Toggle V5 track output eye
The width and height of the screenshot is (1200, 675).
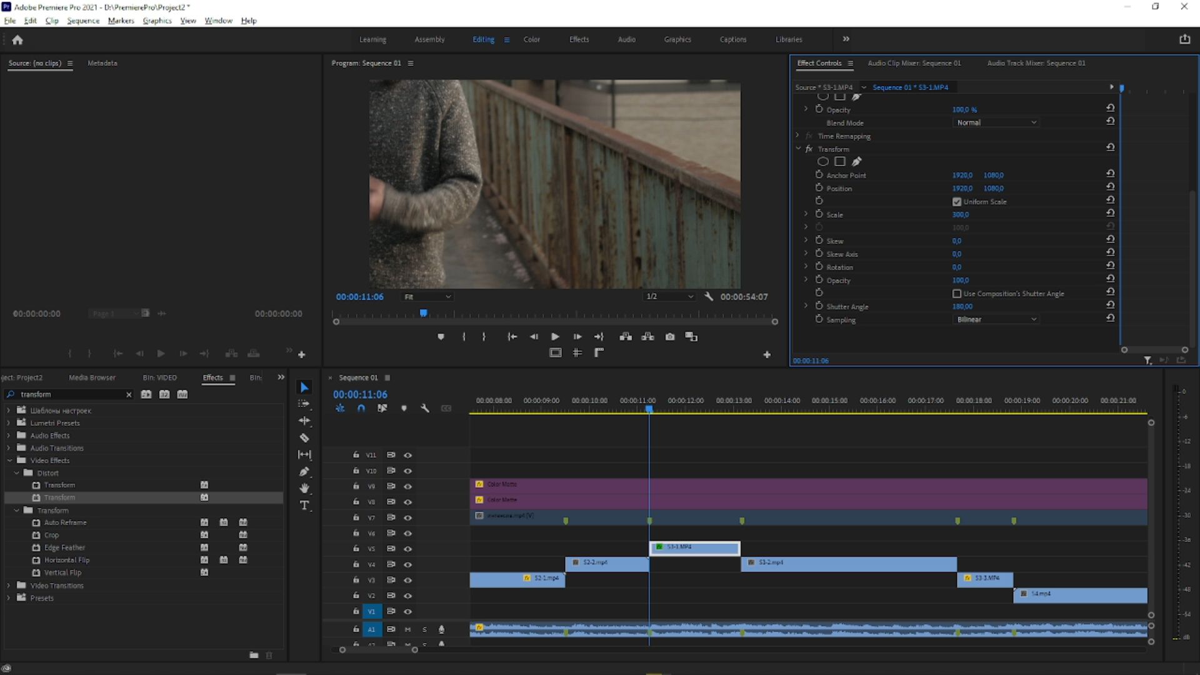click(407, 549)
